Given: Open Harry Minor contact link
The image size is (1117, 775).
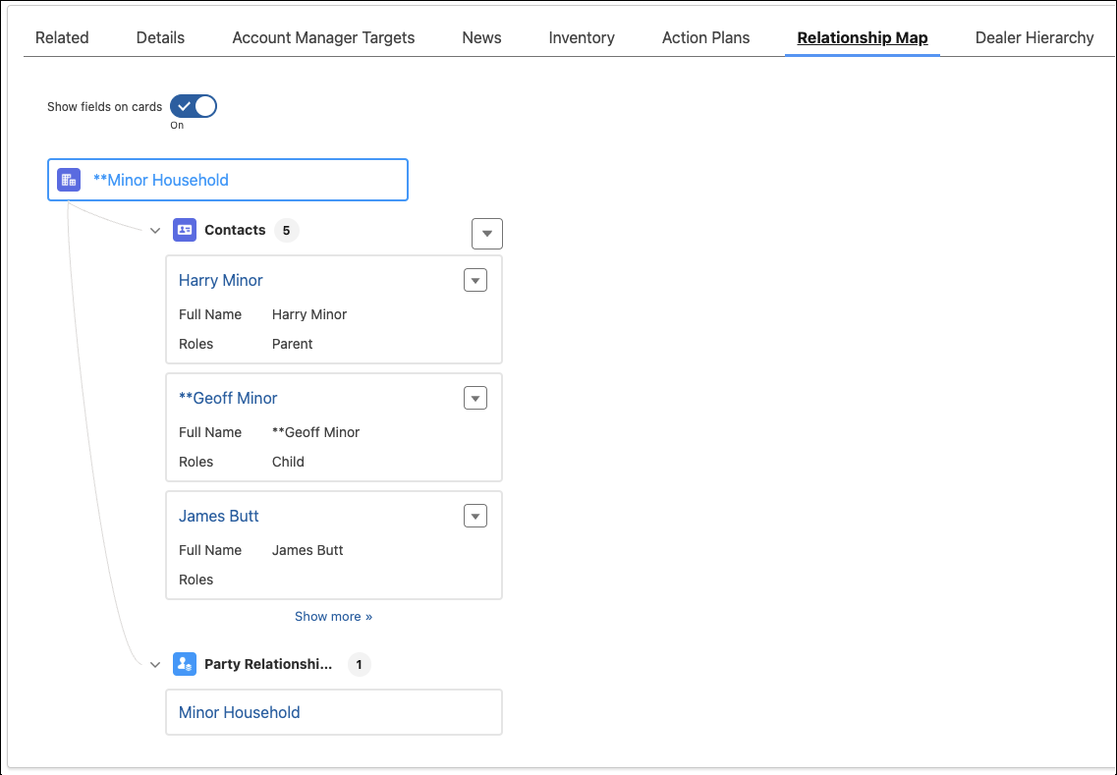Looking at the screenshot, I should tap(221, 281).
